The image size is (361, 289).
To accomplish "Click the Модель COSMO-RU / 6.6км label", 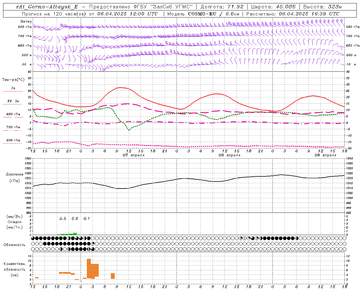I will (203, 14).
